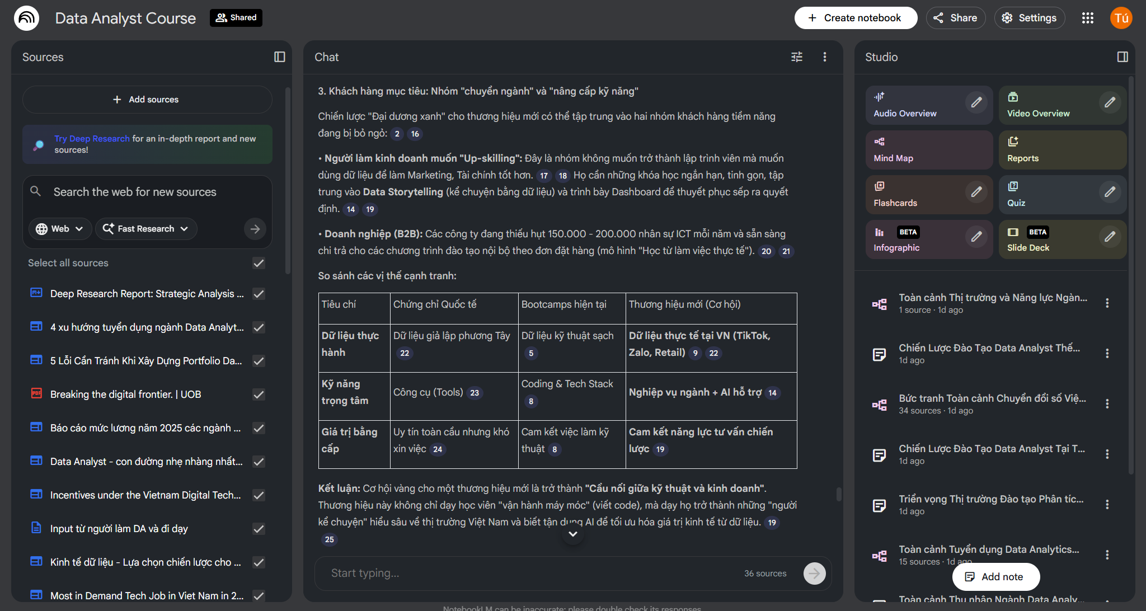Screen dimensions: 1146x611
Task: Expand the Web source type dropdown
Action: click(x=60, y=229)
